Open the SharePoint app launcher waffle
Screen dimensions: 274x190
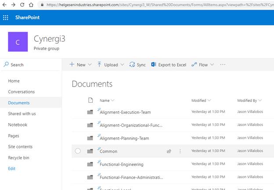[x=6, y=18]
